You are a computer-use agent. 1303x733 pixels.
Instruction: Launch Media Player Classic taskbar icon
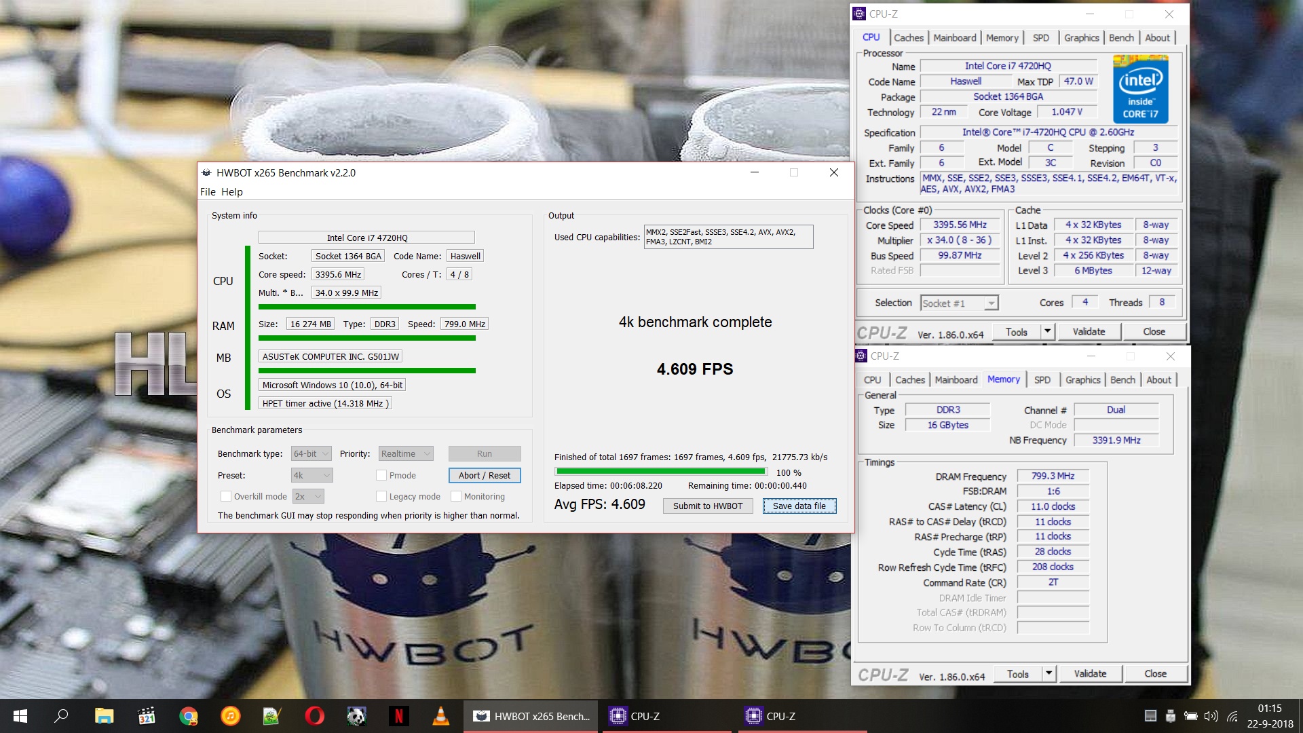[147, 716]
